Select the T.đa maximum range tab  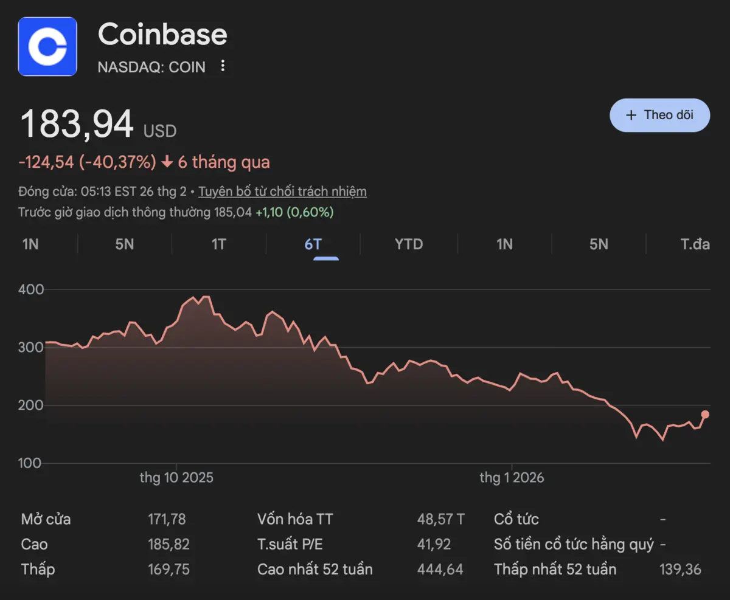pyautogui.click(x=695, y=244)
